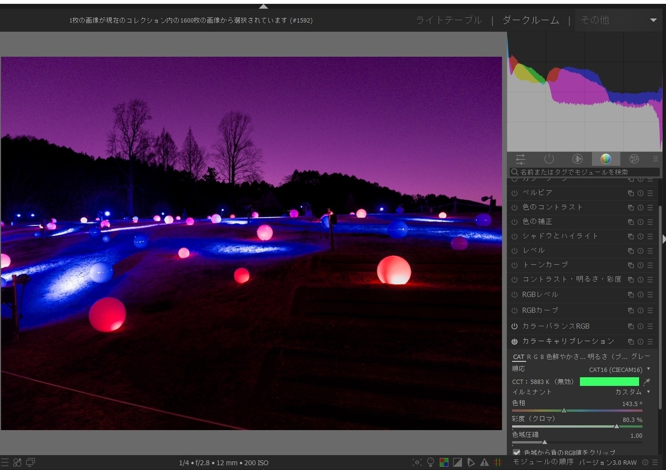Toggle the raw overexposed warning indicator
666x470 pixels.
pos(470,462)
